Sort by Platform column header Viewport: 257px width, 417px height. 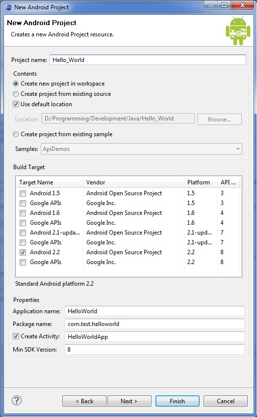click(201, 182)
